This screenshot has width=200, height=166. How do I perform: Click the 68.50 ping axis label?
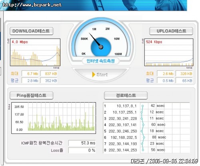coord(19,122)
